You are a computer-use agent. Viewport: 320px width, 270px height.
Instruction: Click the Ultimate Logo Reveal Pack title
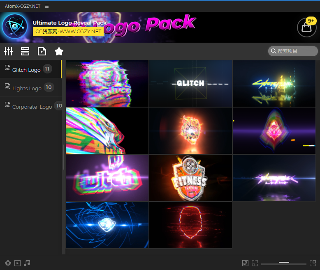70,23
